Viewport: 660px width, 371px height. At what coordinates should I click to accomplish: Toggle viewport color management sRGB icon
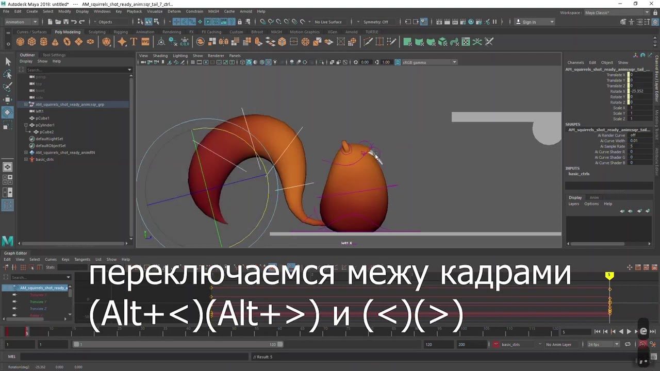[x=398, y=62]
